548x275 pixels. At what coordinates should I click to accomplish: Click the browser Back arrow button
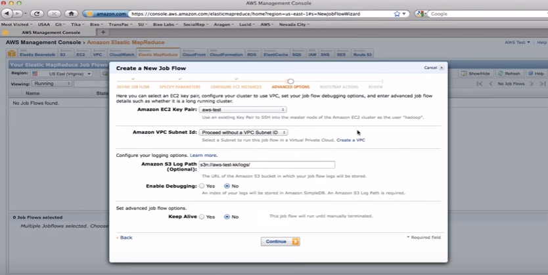(7, 14)
